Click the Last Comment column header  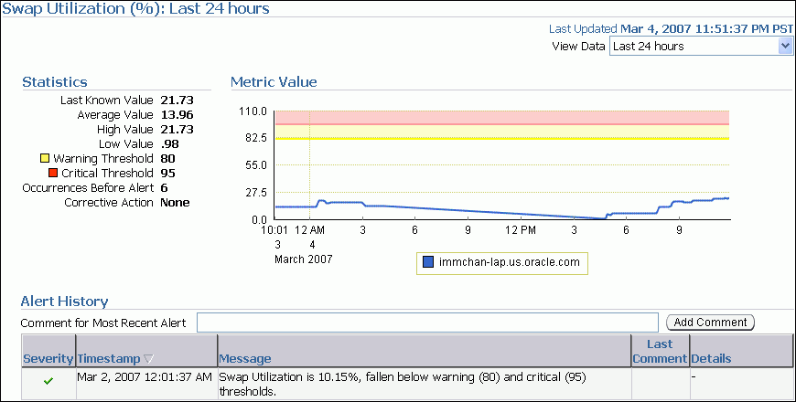(659, 352)
